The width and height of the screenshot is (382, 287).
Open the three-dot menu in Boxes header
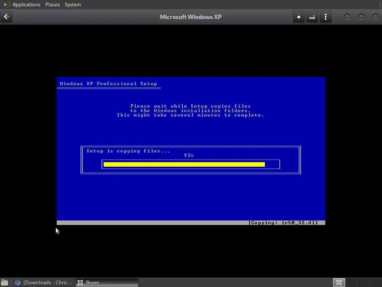click(325, 17)
